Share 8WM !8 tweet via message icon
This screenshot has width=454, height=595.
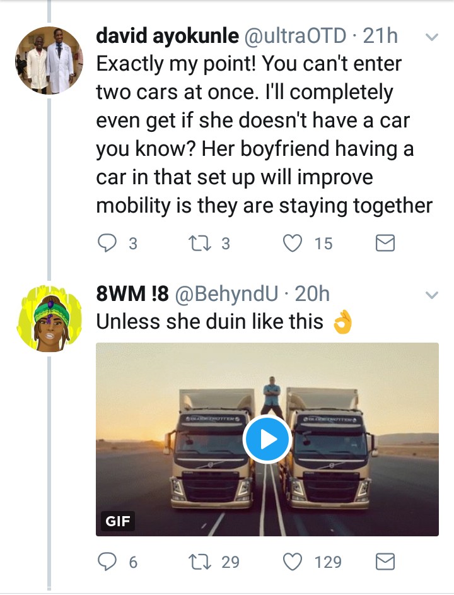(x=385, y=562)
